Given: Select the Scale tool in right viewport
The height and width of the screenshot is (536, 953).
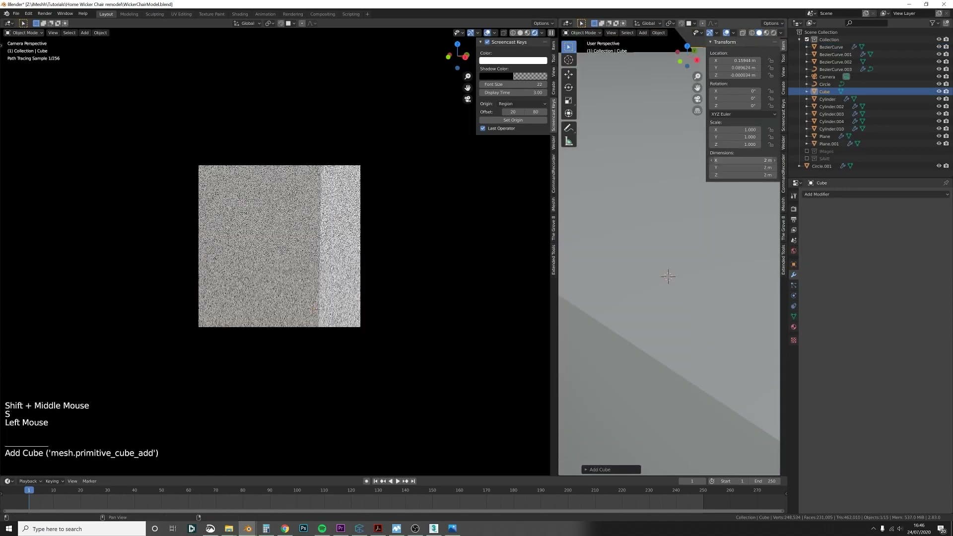Looking at the screenshot, I should [x=568, y=100].
